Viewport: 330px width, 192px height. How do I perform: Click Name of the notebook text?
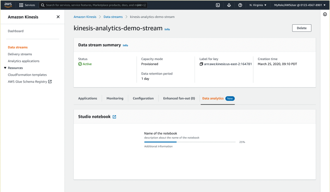pyautogui.click(x=160, y=133)
